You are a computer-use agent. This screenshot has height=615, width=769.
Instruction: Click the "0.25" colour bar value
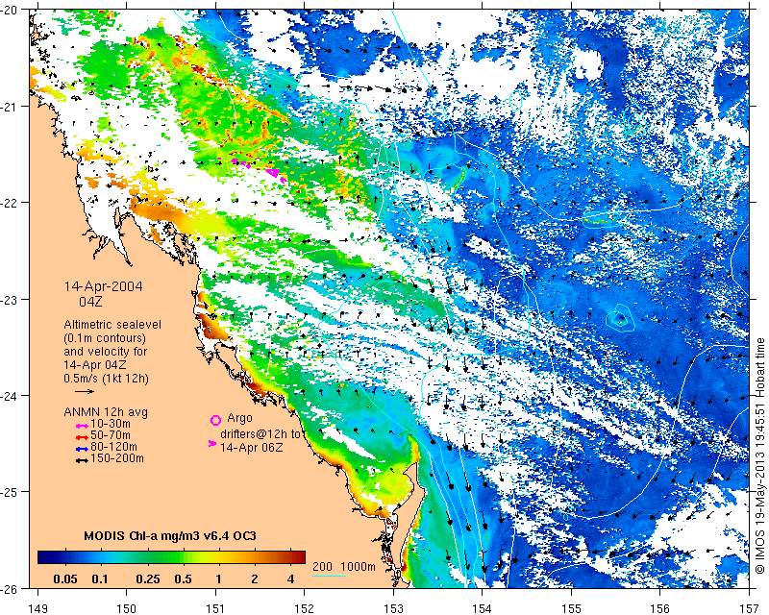point(148,579)
